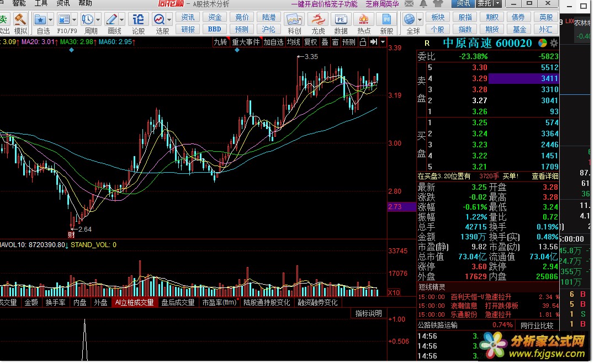
Task: Click the highlighted 3411 sell-4 volume cell
Action: (523, 78)
